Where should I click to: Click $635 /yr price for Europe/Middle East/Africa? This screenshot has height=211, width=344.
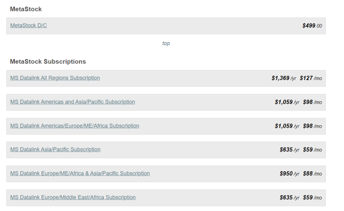pos(290,198)
